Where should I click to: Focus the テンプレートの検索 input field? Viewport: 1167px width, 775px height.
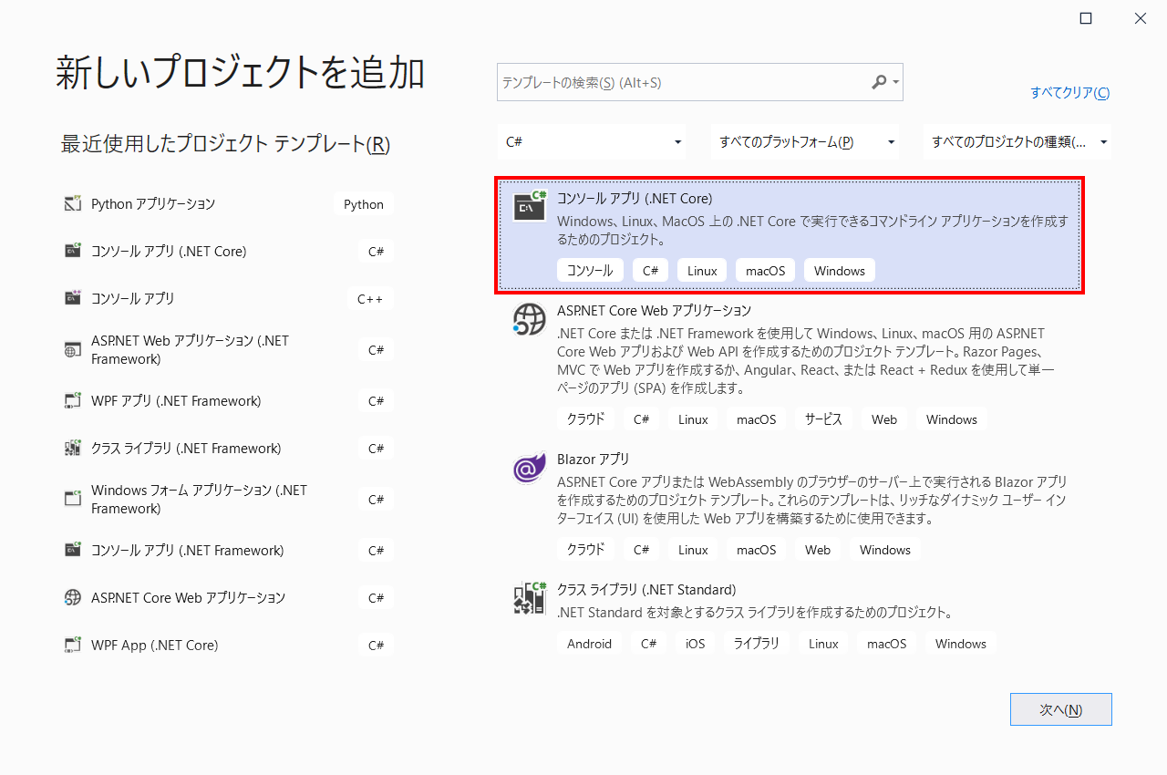[684, 82]
